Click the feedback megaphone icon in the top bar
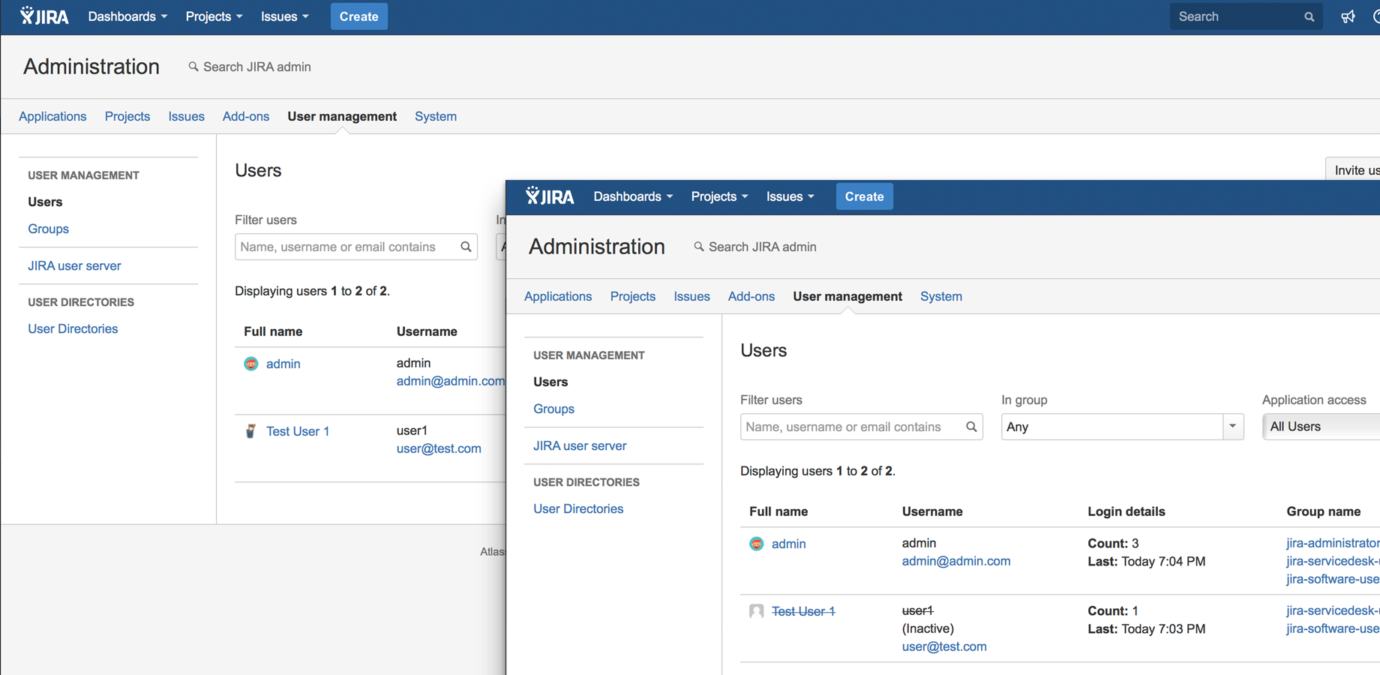This screenshot has height=675, width=1380. pyautogui.click(x=1348, y=16)
